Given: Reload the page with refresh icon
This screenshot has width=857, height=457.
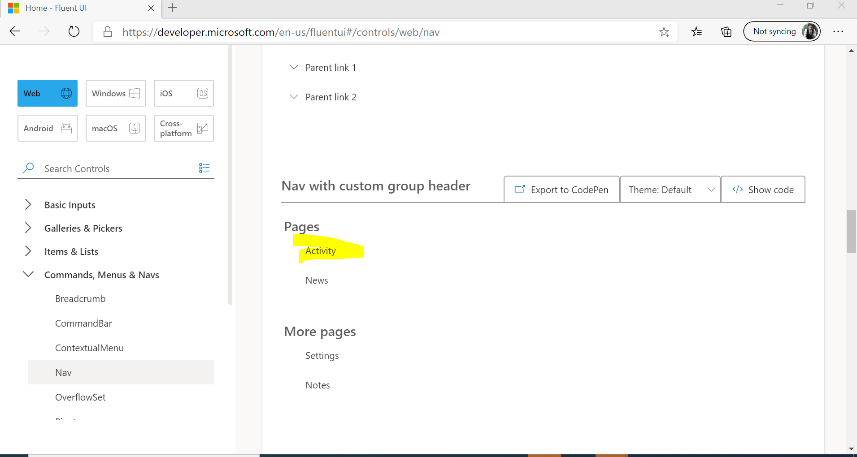Looking at the screenshot, I should (74, 31).
